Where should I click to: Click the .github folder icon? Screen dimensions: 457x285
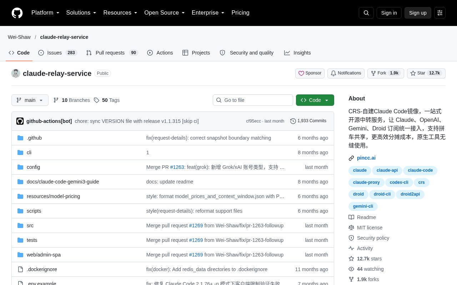(x=20, y=138)
